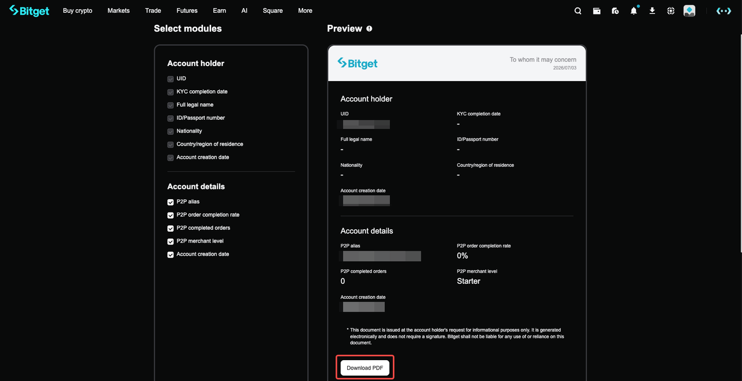
Task: Open the Buy crypto menu
Action: [78, 10]
